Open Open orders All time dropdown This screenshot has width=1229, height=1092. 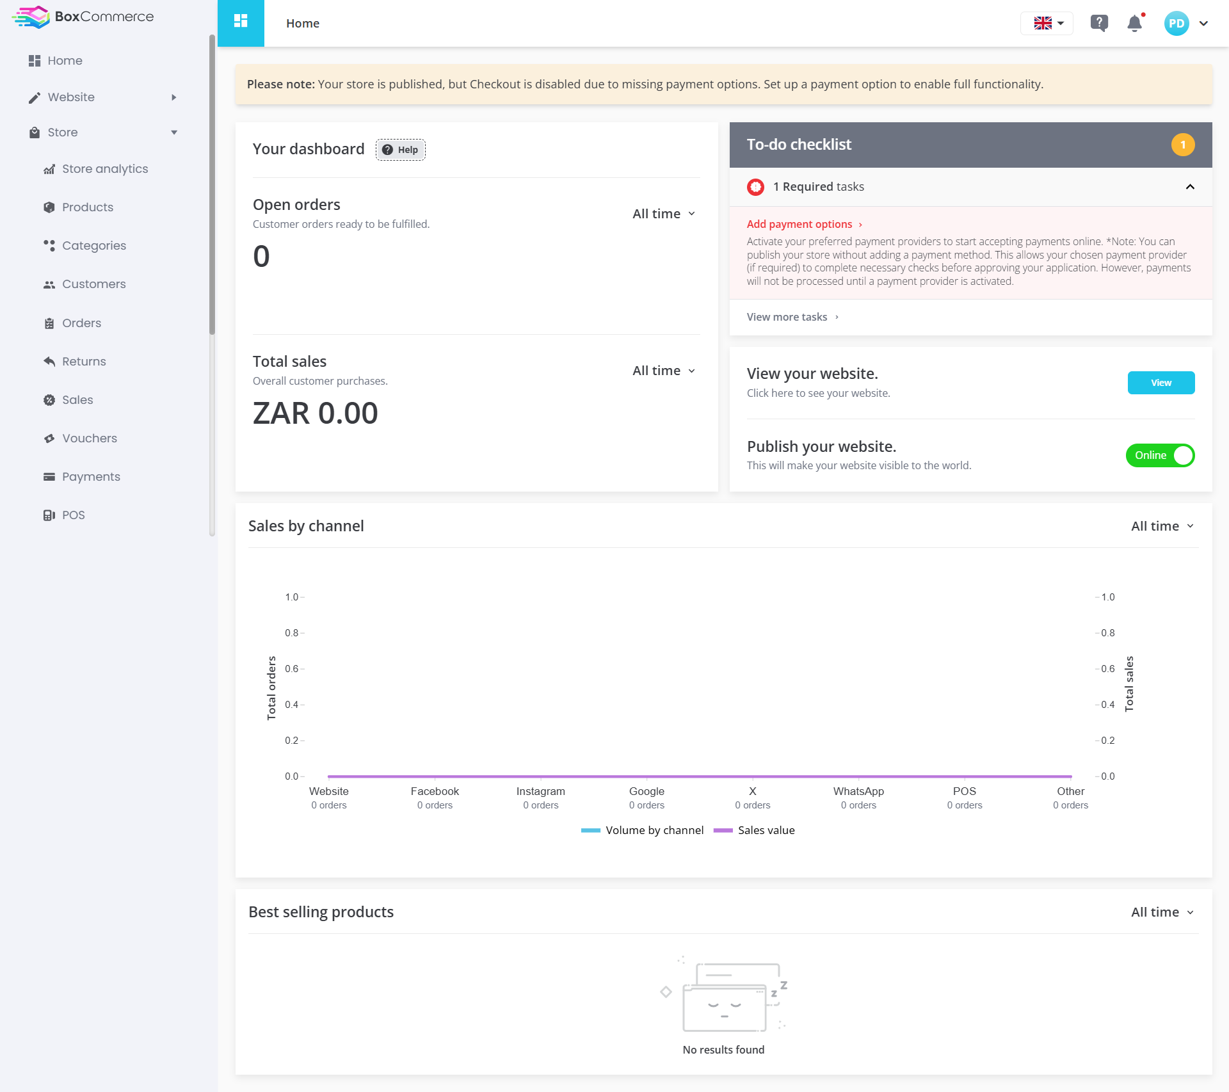coord(664,214)
